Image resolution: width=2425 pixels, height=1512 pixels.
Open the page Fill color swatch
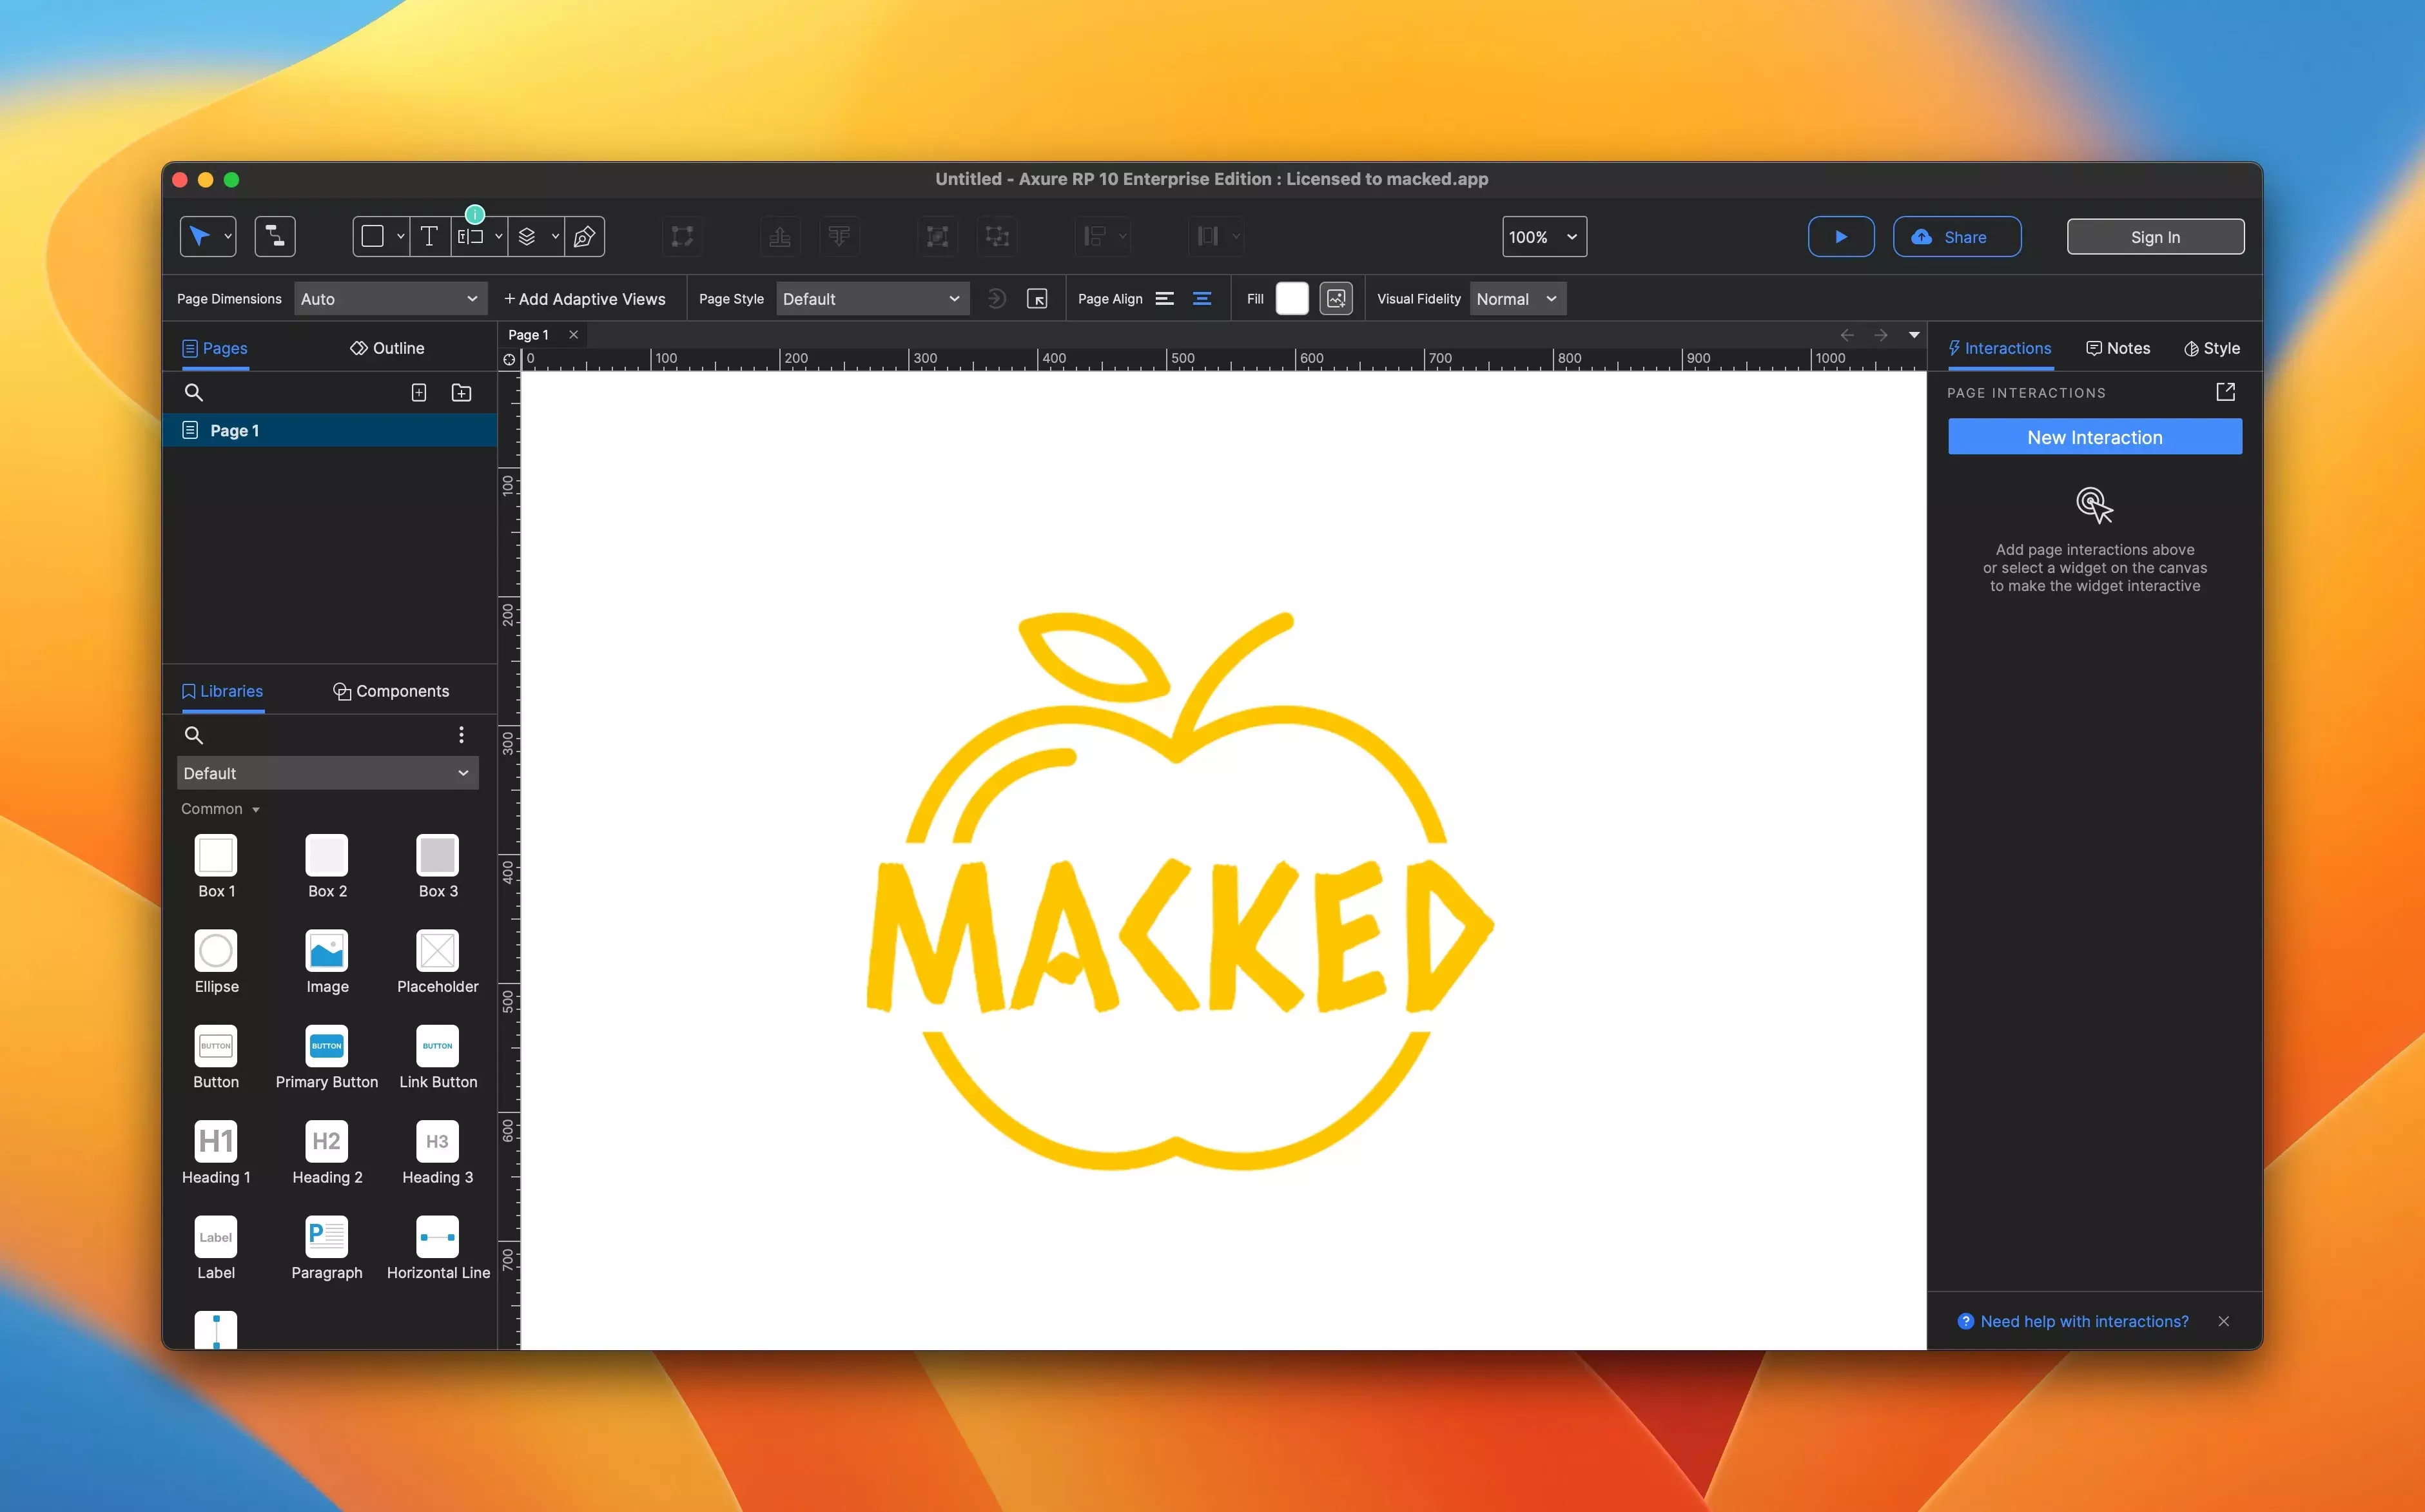click(x=1291, y=299)
